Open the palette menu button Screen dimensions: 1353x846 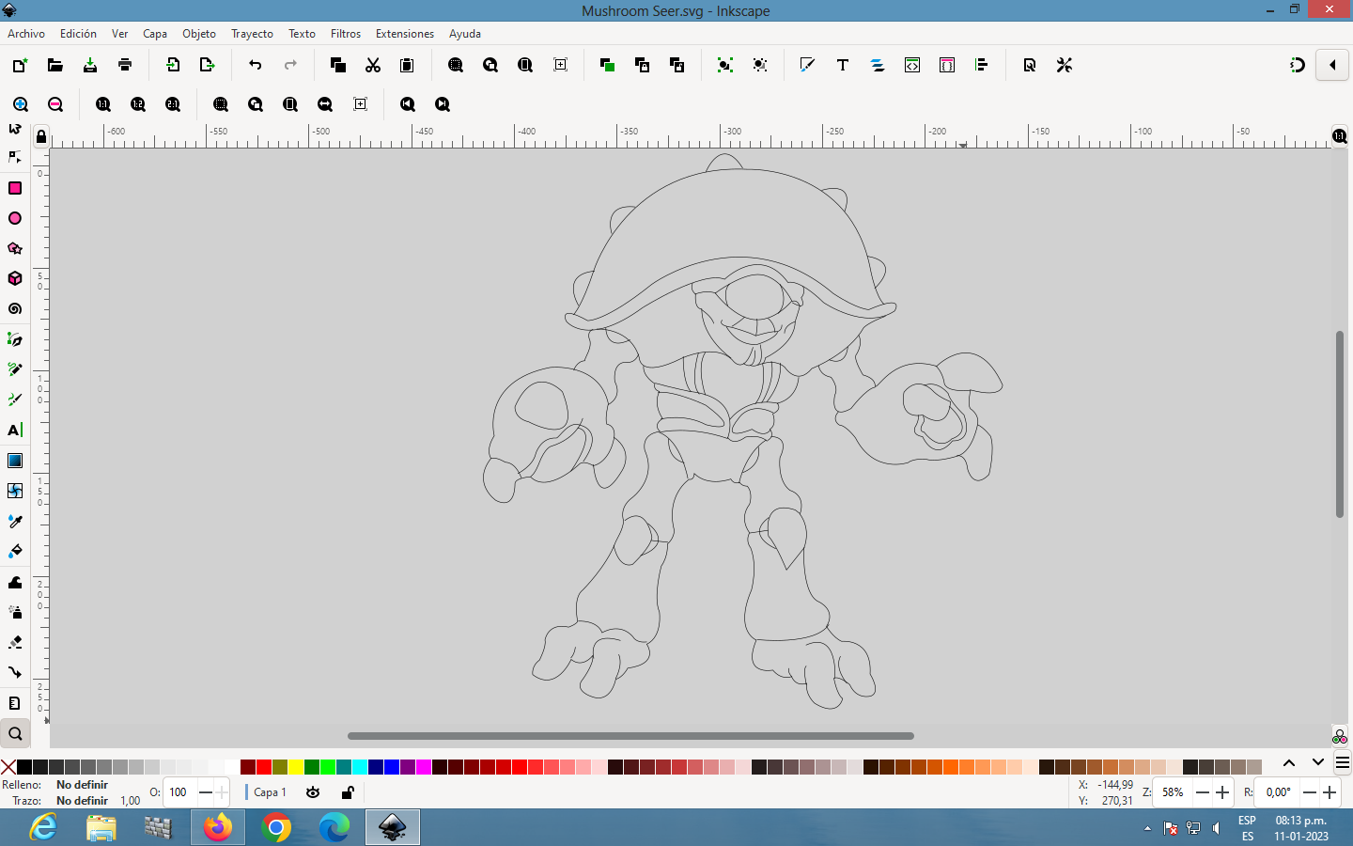tap(1343, 762)
